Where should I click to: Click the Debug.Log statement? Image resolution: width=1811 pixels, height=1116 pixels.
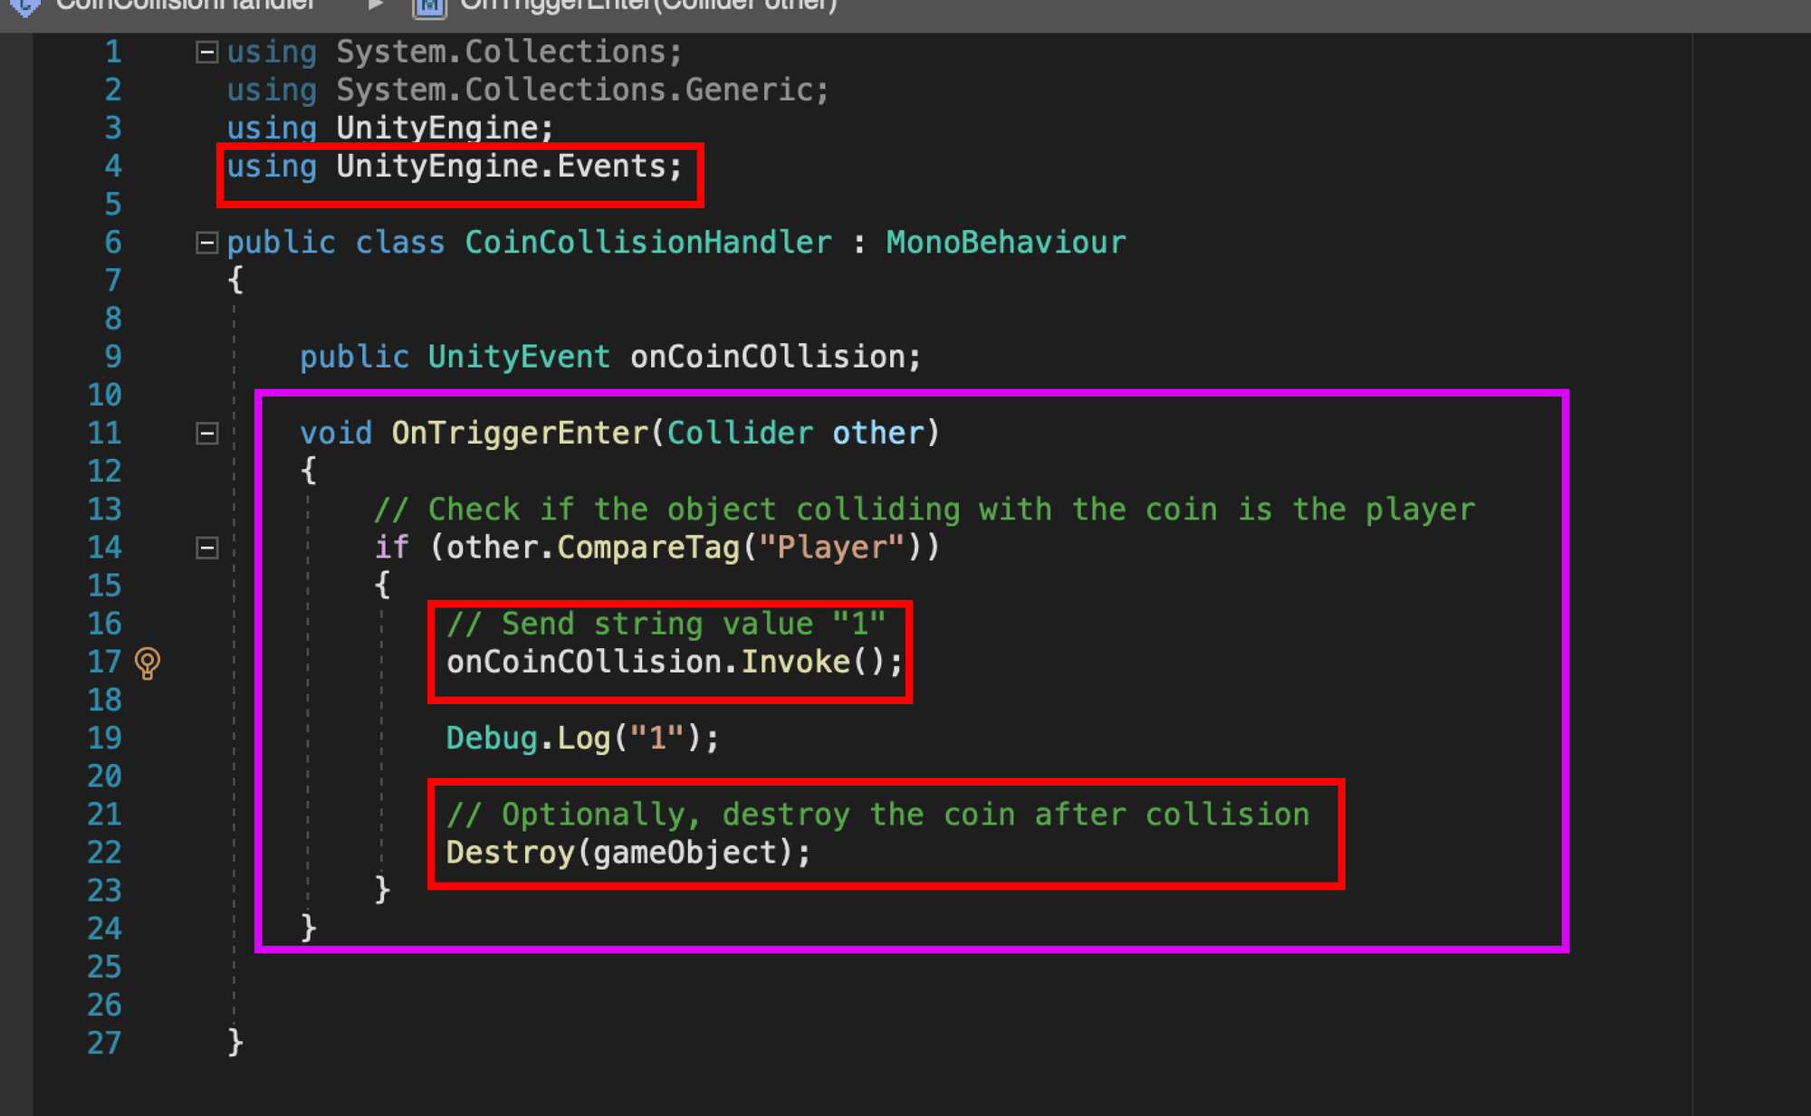pos(581,739)
